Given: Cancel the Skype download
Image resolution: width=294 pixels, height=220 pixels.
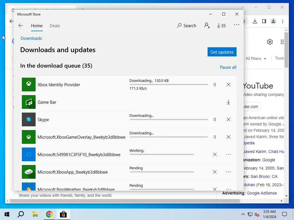Looking at the screenshot, I should [x=228, y=119].
